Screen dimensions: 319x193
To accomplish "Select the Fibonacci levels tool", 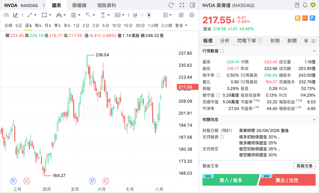I will point(74,15).
